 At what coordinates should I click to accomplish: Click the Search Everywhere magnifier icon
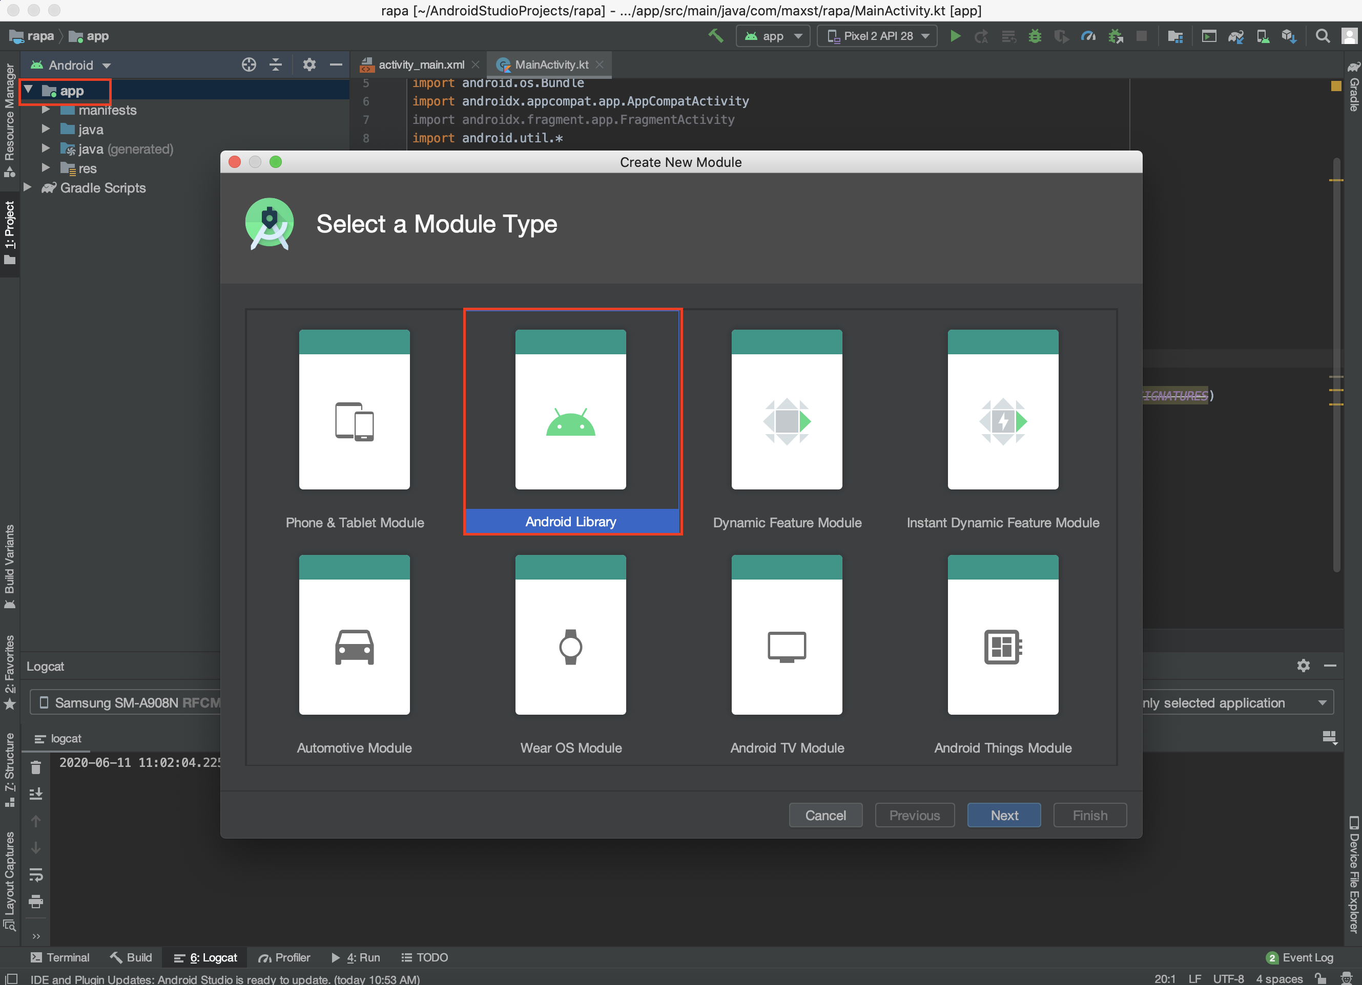(x=1322, y=36)
